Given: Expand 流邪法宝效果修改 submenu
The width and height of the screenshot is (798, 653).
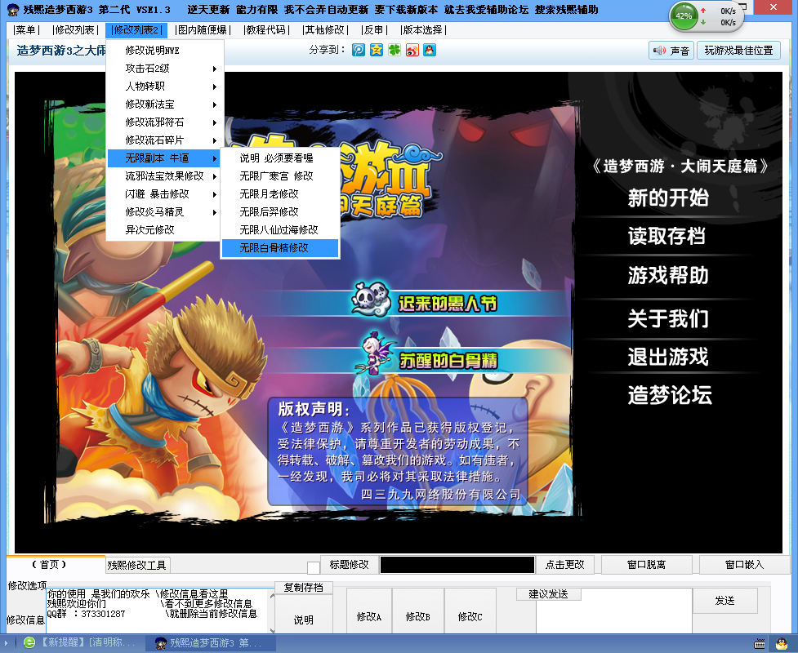Looking at the screenshot, I should tap(166, 176).
